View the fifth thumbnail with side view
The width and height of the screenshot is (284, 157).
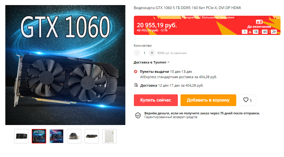(x=92, y=136)
